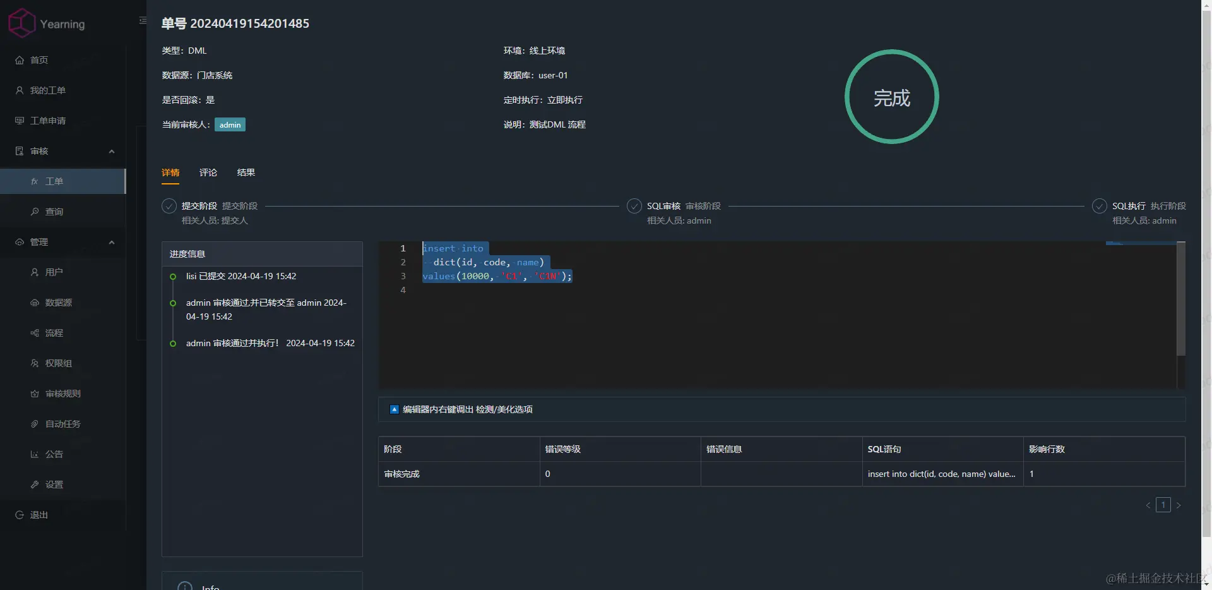Click the 环境: 线上环境 field
1212x590 pixels.
pyautogui.click(x=535, y=51)
